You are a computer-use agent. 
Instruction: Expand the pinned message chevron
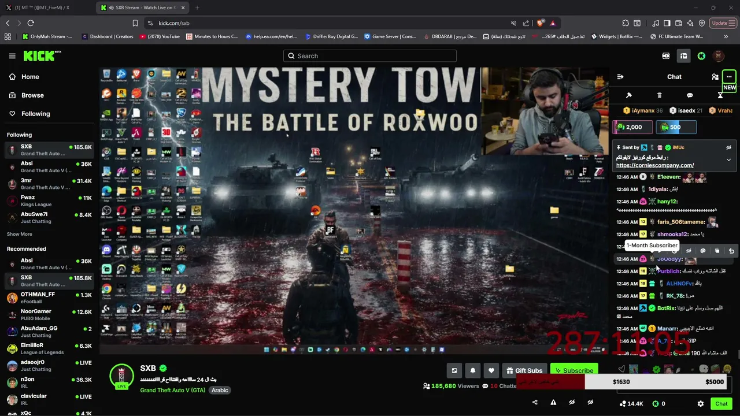click(x=729, y=160)
